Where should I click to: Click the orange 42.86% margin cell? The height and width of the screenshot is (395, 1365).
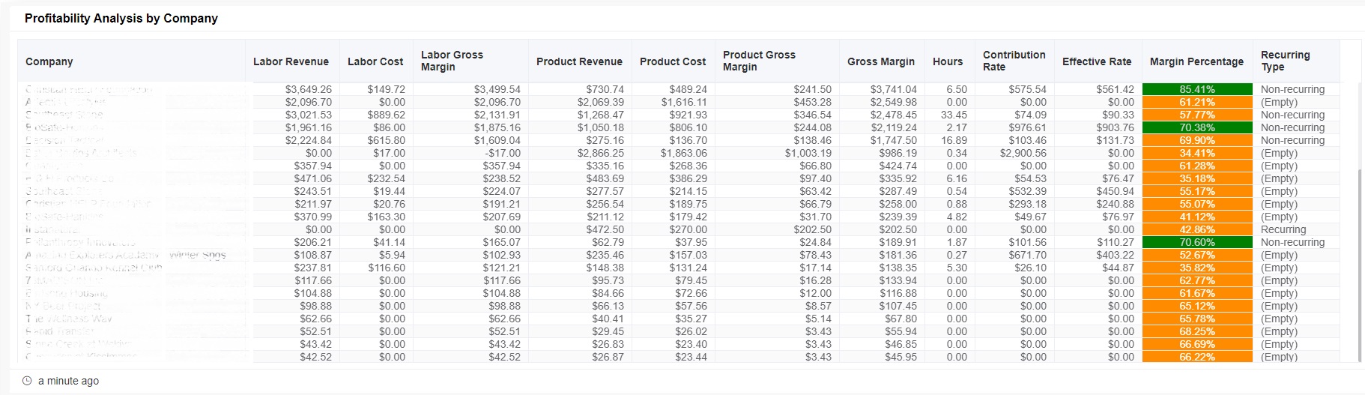1197,229
